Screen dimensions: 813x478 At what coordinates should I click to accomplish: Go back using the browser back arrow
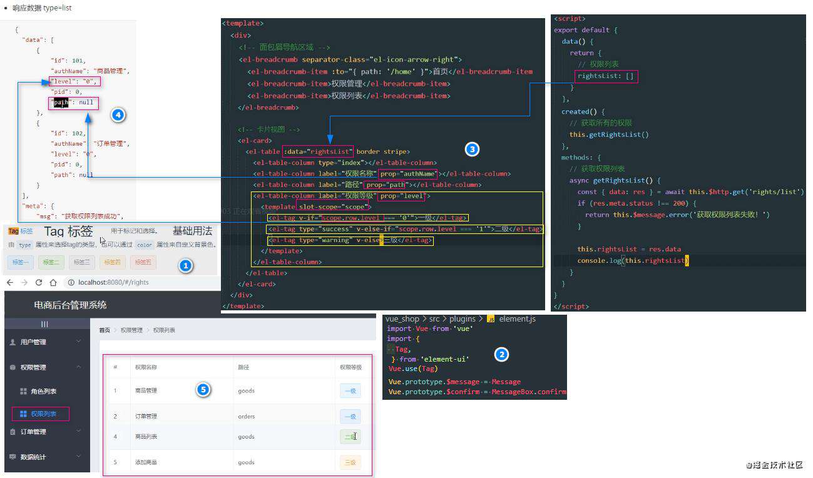pos(9,283)
